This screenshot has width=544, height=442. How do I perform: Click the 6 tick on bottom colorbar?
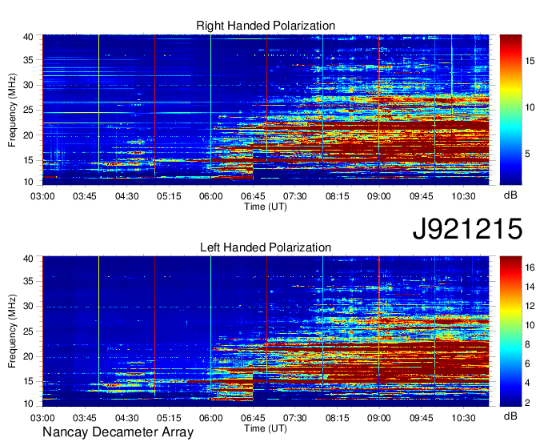[x=527, y=364]
